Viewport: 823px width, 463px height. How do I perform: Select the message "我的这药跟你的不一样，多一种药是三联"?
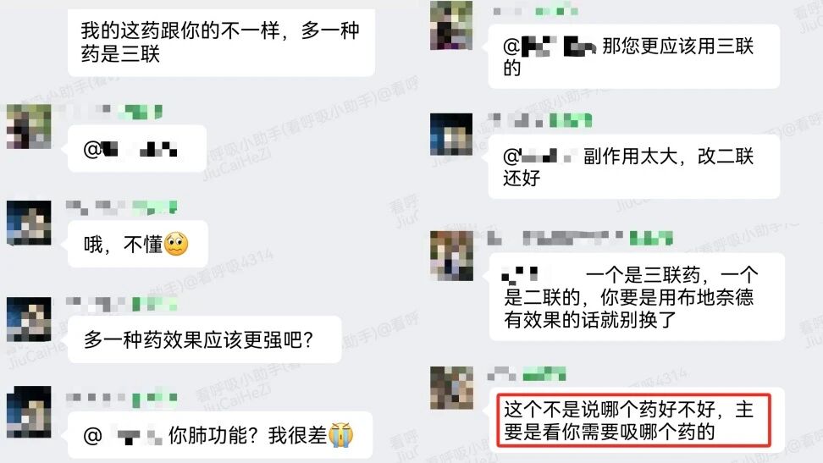(x=221, y=42)
